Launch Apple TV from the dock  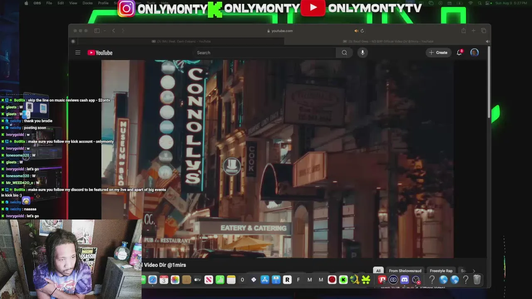click(x=197, y=280)
